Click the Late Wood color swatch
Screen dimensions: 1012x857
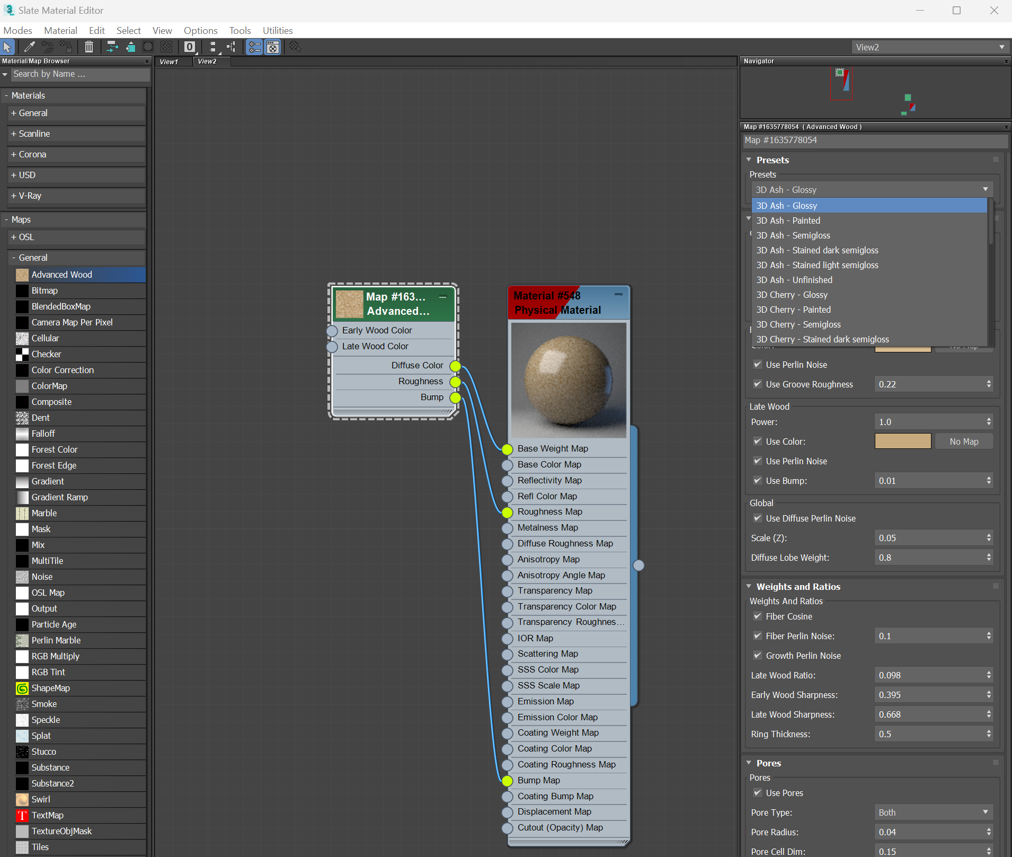coord(902,441)
